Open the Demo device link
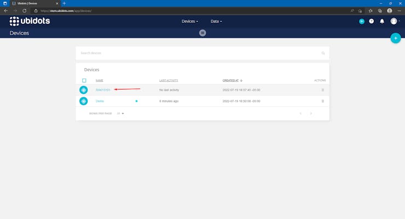 pos(100,101)
